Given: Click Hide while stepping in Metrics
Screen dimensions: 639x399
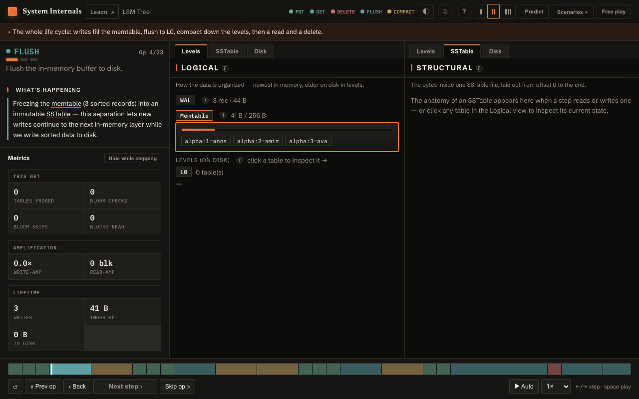Looking at the screenshot, I should point(133,158).
